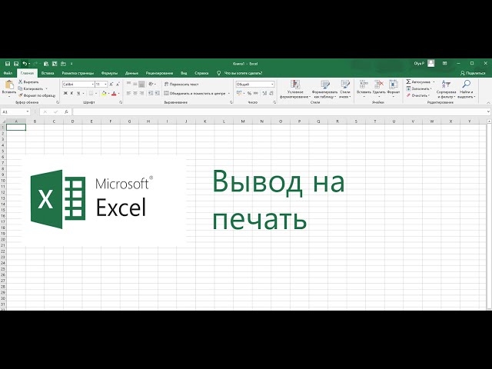Viewport: 492px width, 369px height.
Task: Select column header M
Action: tap(243, 121)
